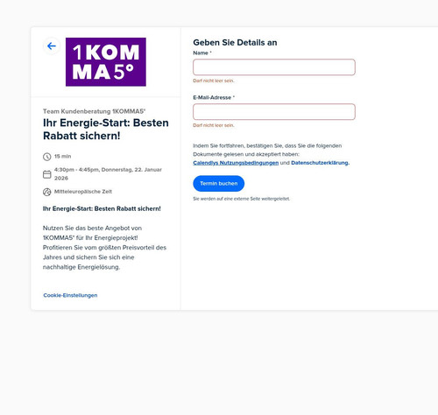This screenshot has height=415, width=438.
Task: Open the Datenschutzerklärung link
Action: 320,163
